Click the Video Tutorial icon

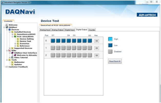click(x=12, y=58)
